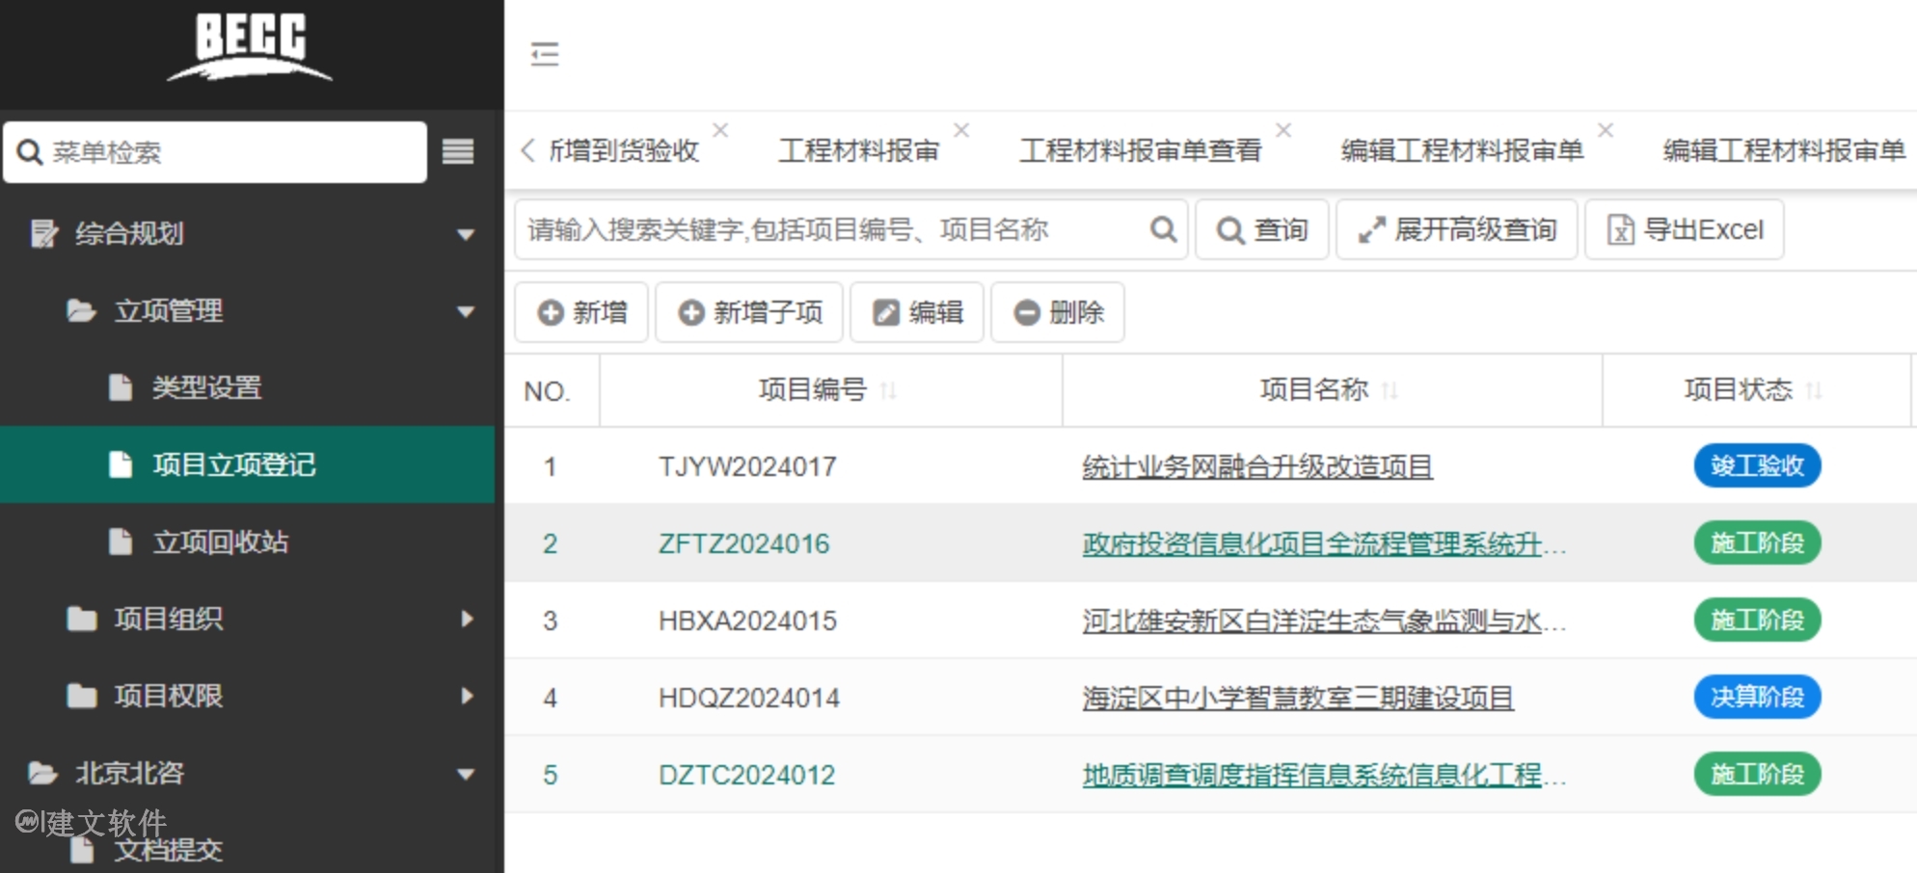The image size is (1917, 873).
Task: Click the 查询 button
Action: (1262, 229)
